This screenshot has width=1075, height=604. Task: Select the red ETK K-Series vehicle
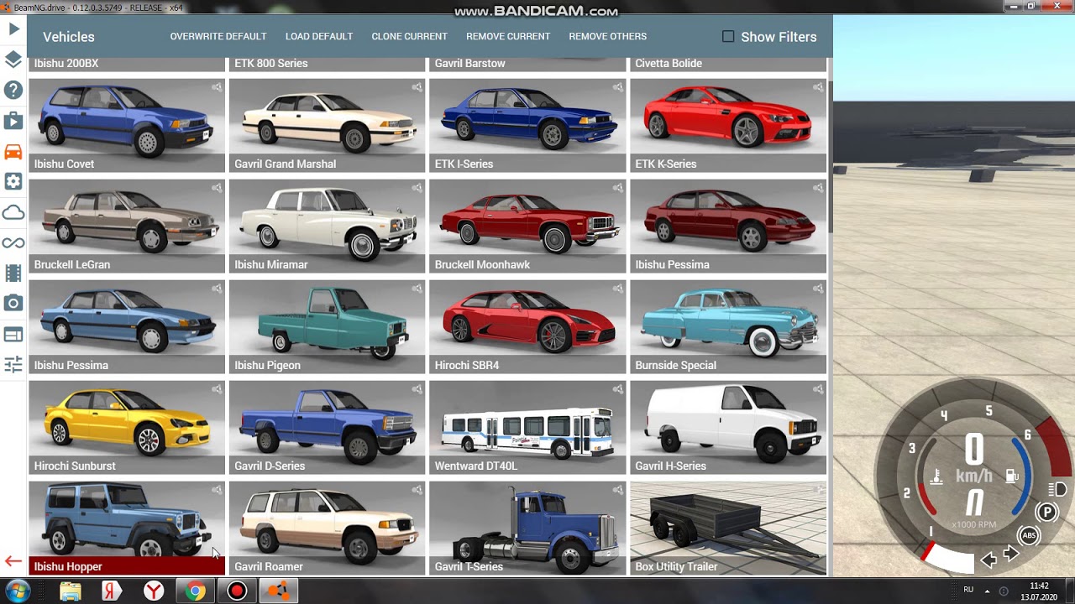(728, 126)
